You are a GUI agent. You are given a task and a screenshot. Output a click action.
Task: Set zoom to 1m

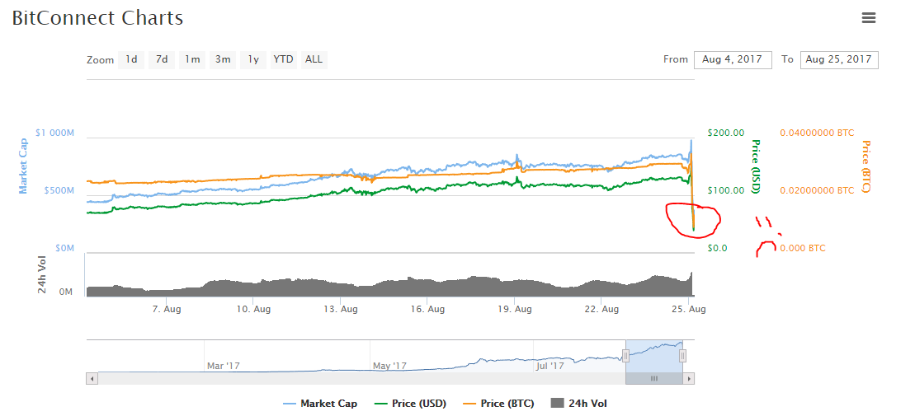tap(192, 59)
